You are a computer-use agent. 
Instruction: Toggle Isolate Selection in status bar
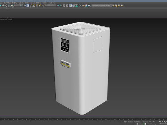[x=125, y=122]
